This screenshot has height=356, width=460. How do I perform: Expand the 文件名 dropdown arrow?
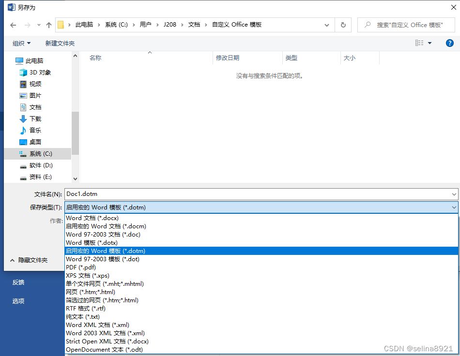pos(454,194)
